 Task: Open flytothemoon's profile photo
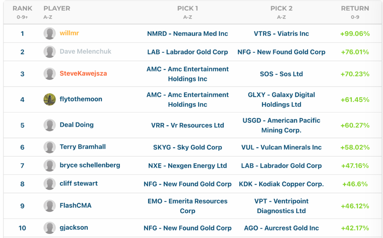[49, 99]
